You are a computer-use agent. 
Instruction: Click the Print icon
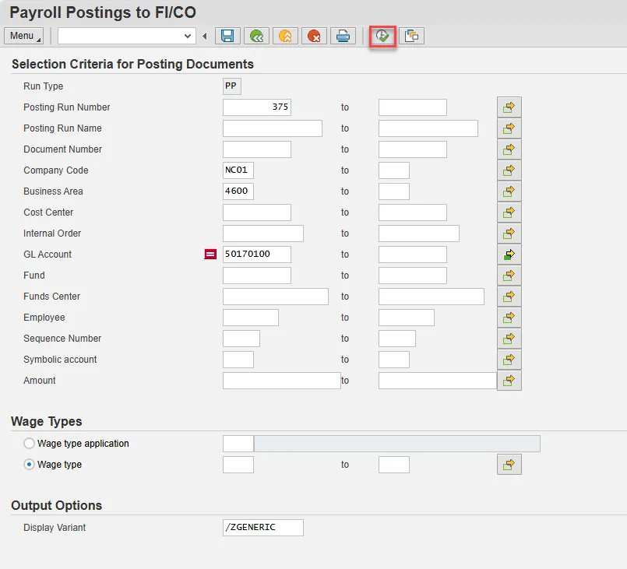pyautogui.click(x=343, y=36)
